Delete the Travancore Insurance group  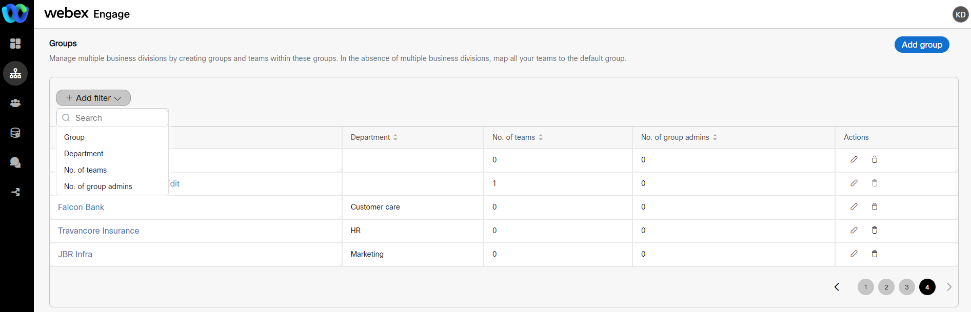[x=875, y=231]
